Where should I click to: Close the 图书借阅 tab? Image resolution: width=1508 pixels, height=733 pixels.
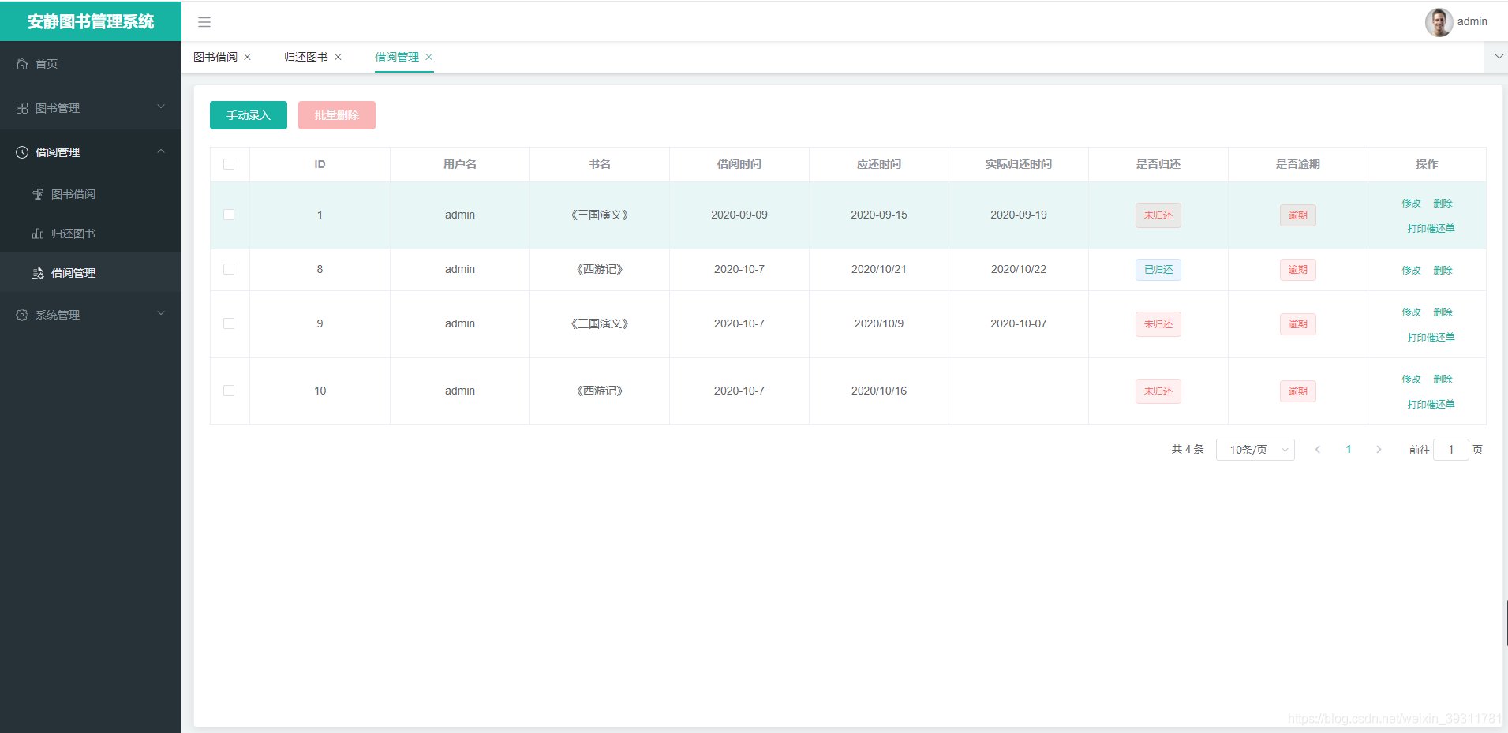tap(247, 57)
